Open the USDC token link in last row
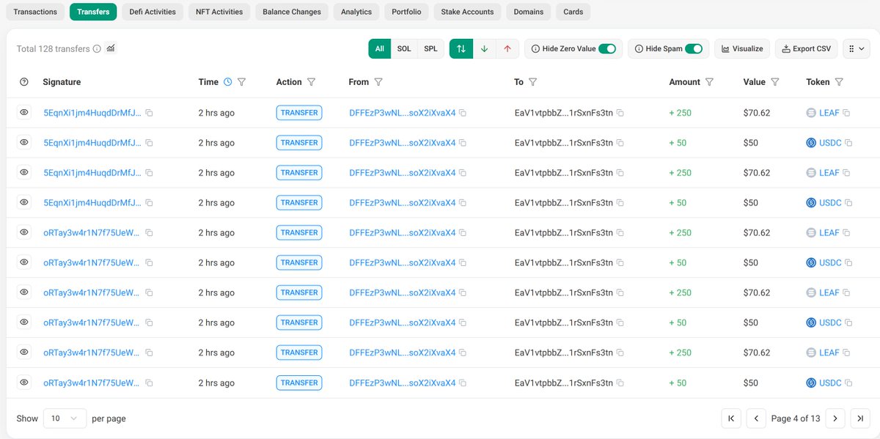Screen dimensions: 880x439 [830, 383]
